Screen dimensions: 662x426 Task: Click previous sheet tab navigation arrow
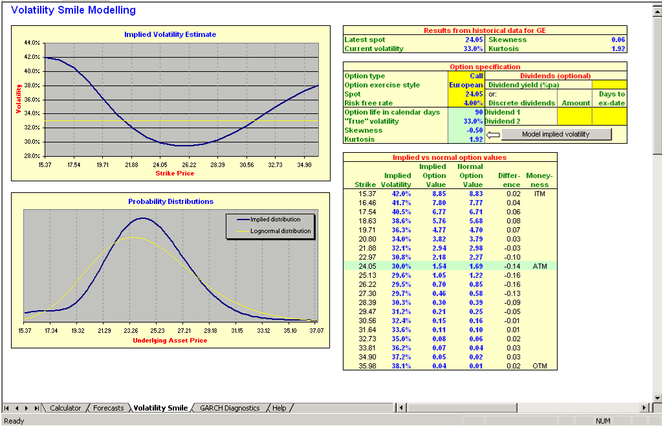click(x=16, y=408)
